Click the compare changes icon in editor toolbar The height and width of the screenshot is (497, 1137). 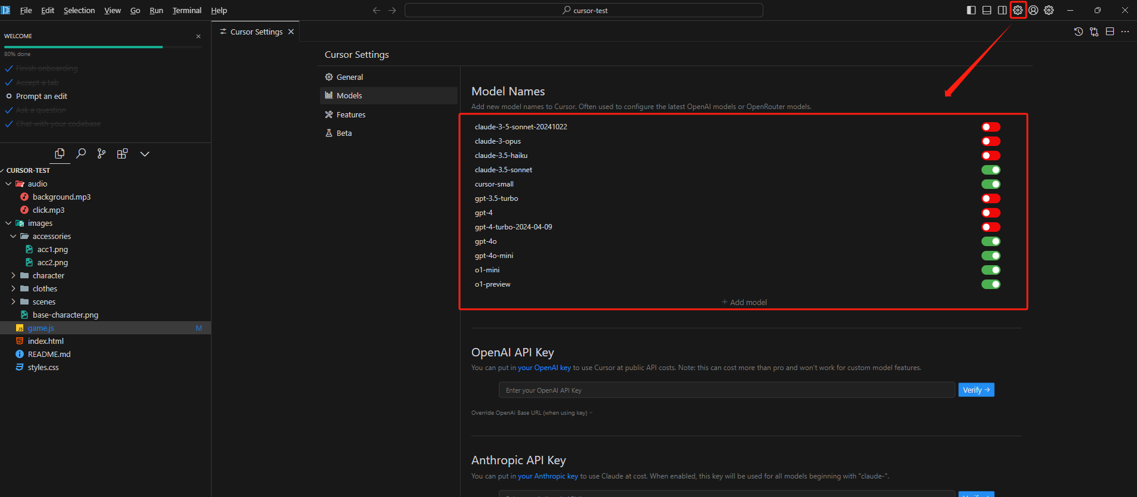(x=1094, y=32)
